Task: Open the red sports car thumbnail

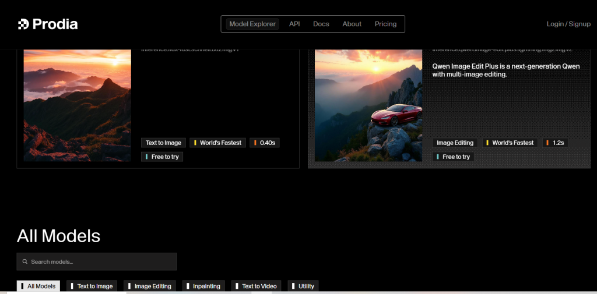Action: click(368, 105)
